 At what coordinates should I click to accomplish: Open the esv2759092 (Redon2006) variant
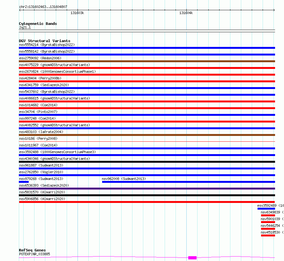click(x=40, y=58)
